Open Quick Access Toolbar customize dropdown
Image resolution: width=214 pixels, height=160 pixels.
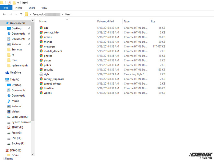(x=18, y=3)
